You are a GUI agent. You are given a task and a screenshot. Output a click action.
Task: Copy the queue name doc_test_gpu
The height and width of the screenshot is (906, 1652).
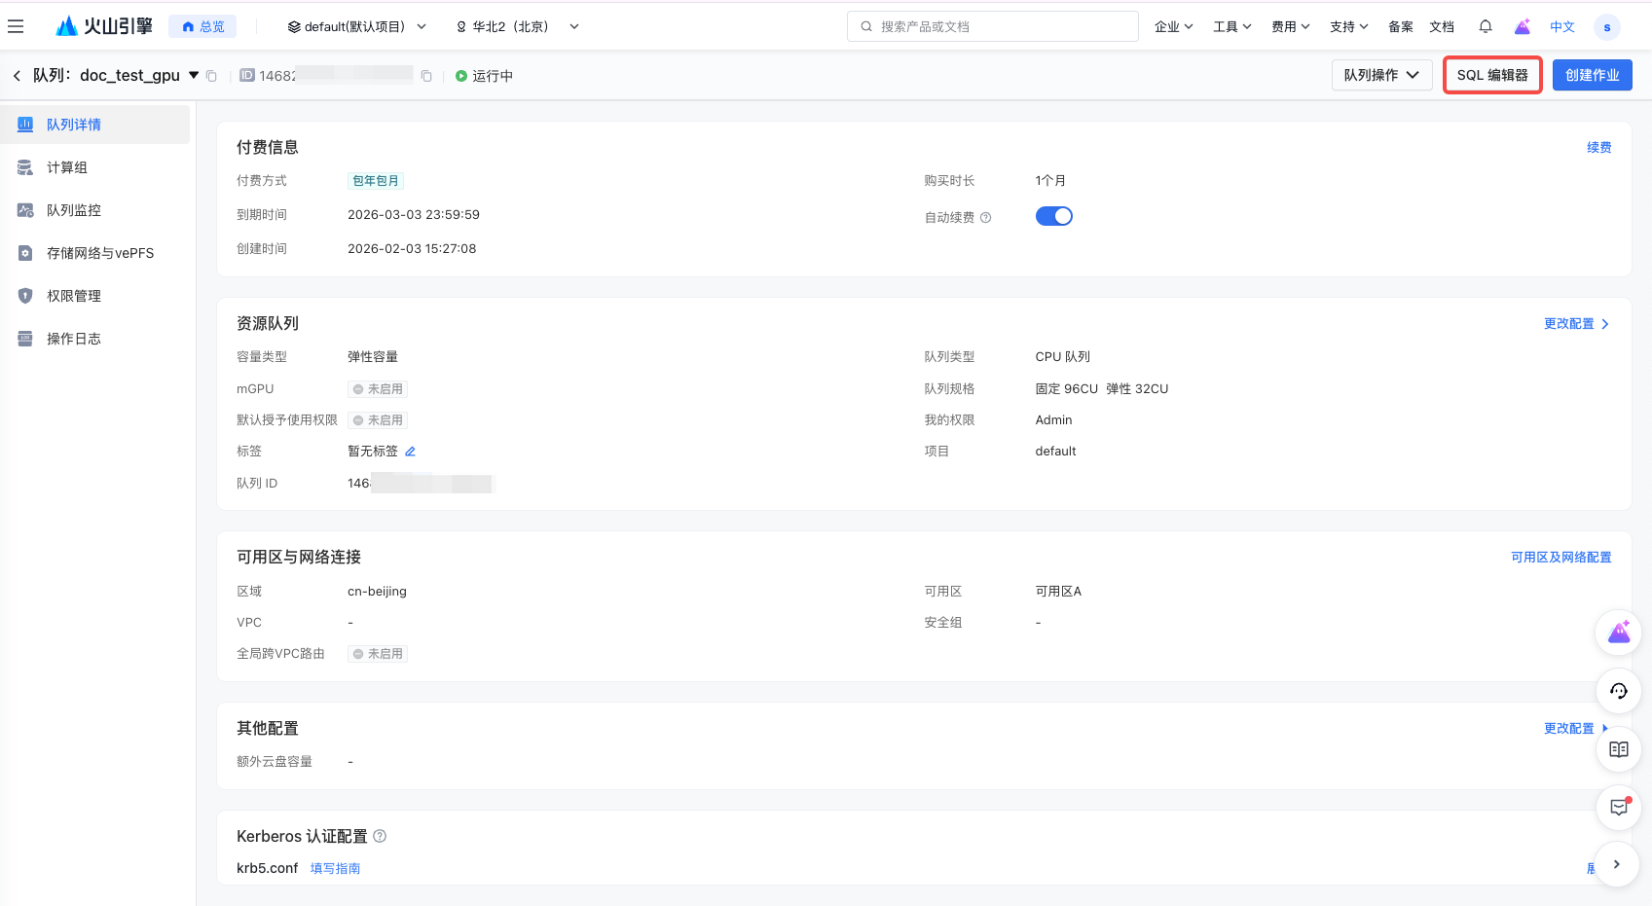[x=211, y=76]
